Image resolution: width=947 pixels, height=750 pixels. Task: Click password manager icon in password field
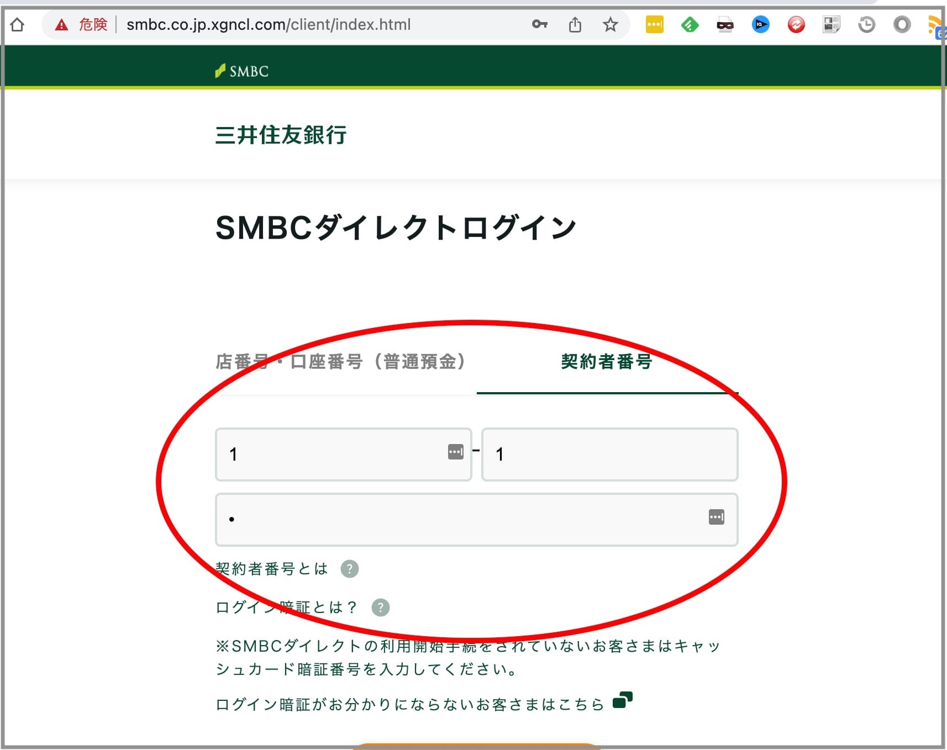click(x=717, y=517)
